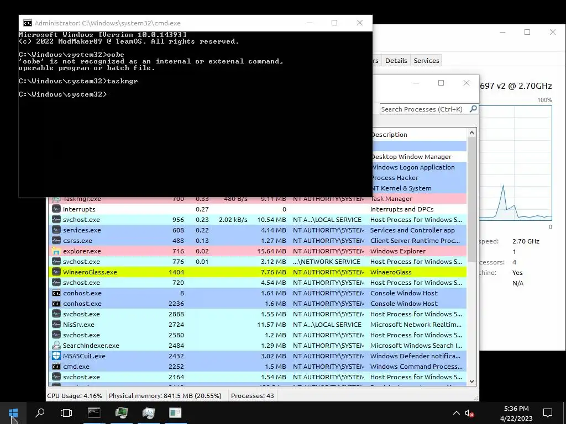Viewport: 566px width, 424px height.
Task: Open Task View on the taskbar
Action: [66, 413]
